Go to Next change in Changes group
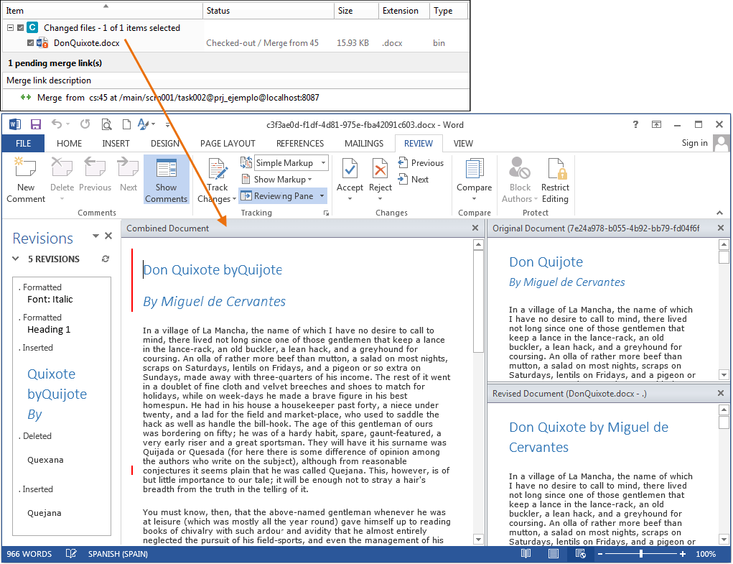 [x=414, y=179]
